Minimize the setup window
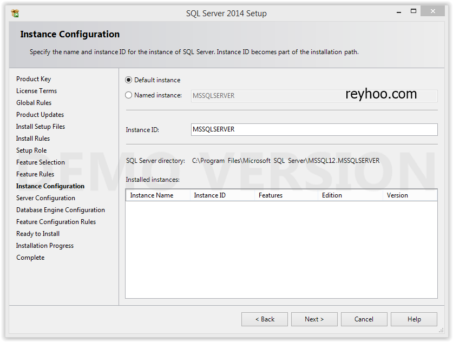The height and width of the screenshot is (342, 453). [399, 12]
